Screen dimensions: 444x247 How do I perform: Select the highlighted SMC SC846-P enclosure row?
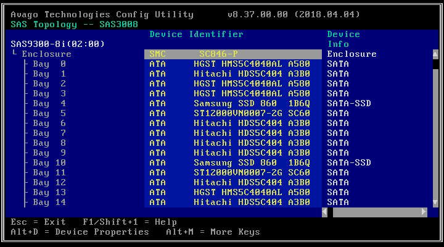233,54
